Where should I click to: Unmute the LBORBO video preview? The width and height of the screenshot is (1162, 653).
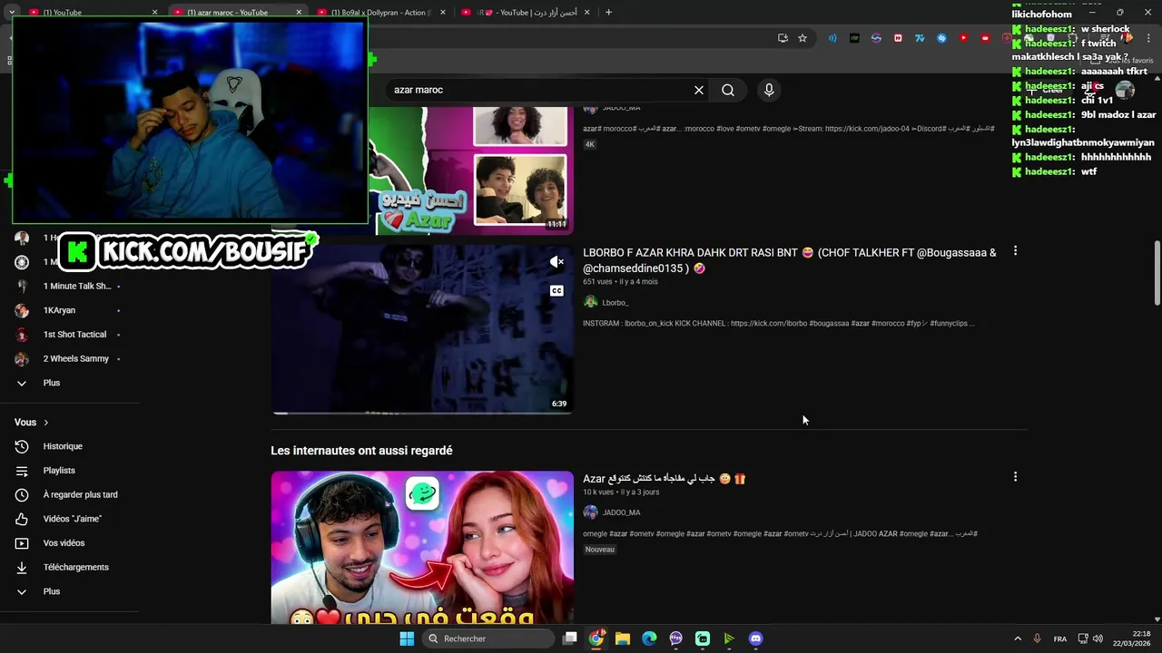556,262
